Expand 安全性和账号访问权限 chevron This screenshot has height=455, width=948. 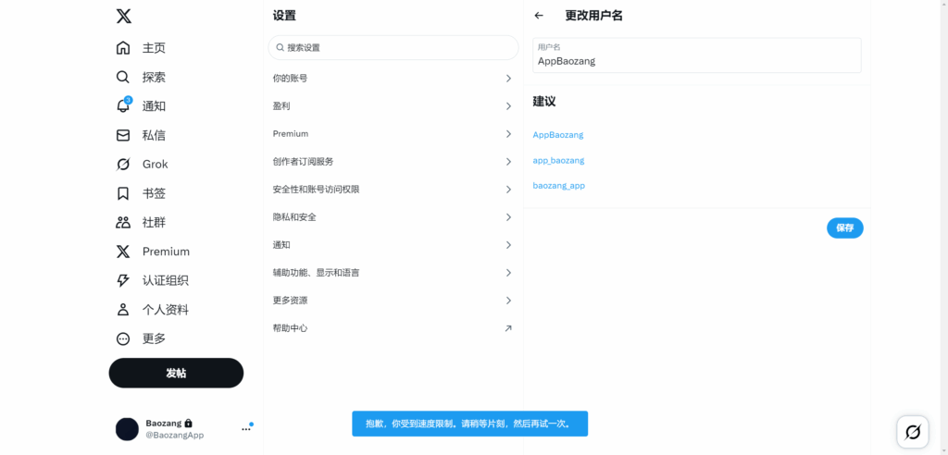coord(508,190)
